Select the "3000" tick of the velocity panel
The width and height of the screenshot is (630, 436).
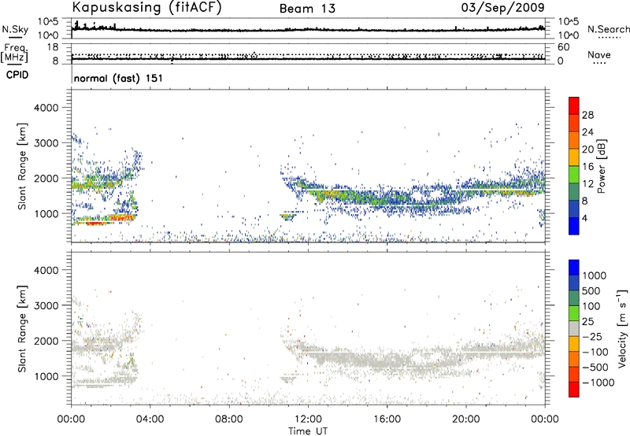pyautogui.click(x=46, y=305)
